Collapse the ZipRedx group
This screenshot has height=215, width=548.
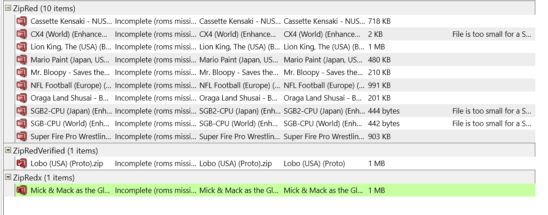click(8, 177)
